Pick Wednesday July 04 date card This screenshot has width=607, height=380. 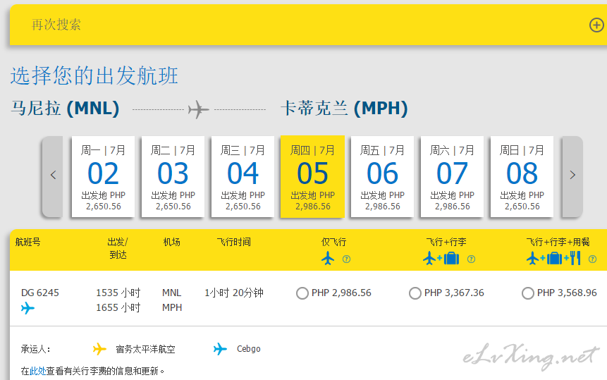243,176
